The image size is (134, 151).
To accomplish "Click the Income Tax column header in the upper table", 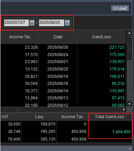I will 20,37.
